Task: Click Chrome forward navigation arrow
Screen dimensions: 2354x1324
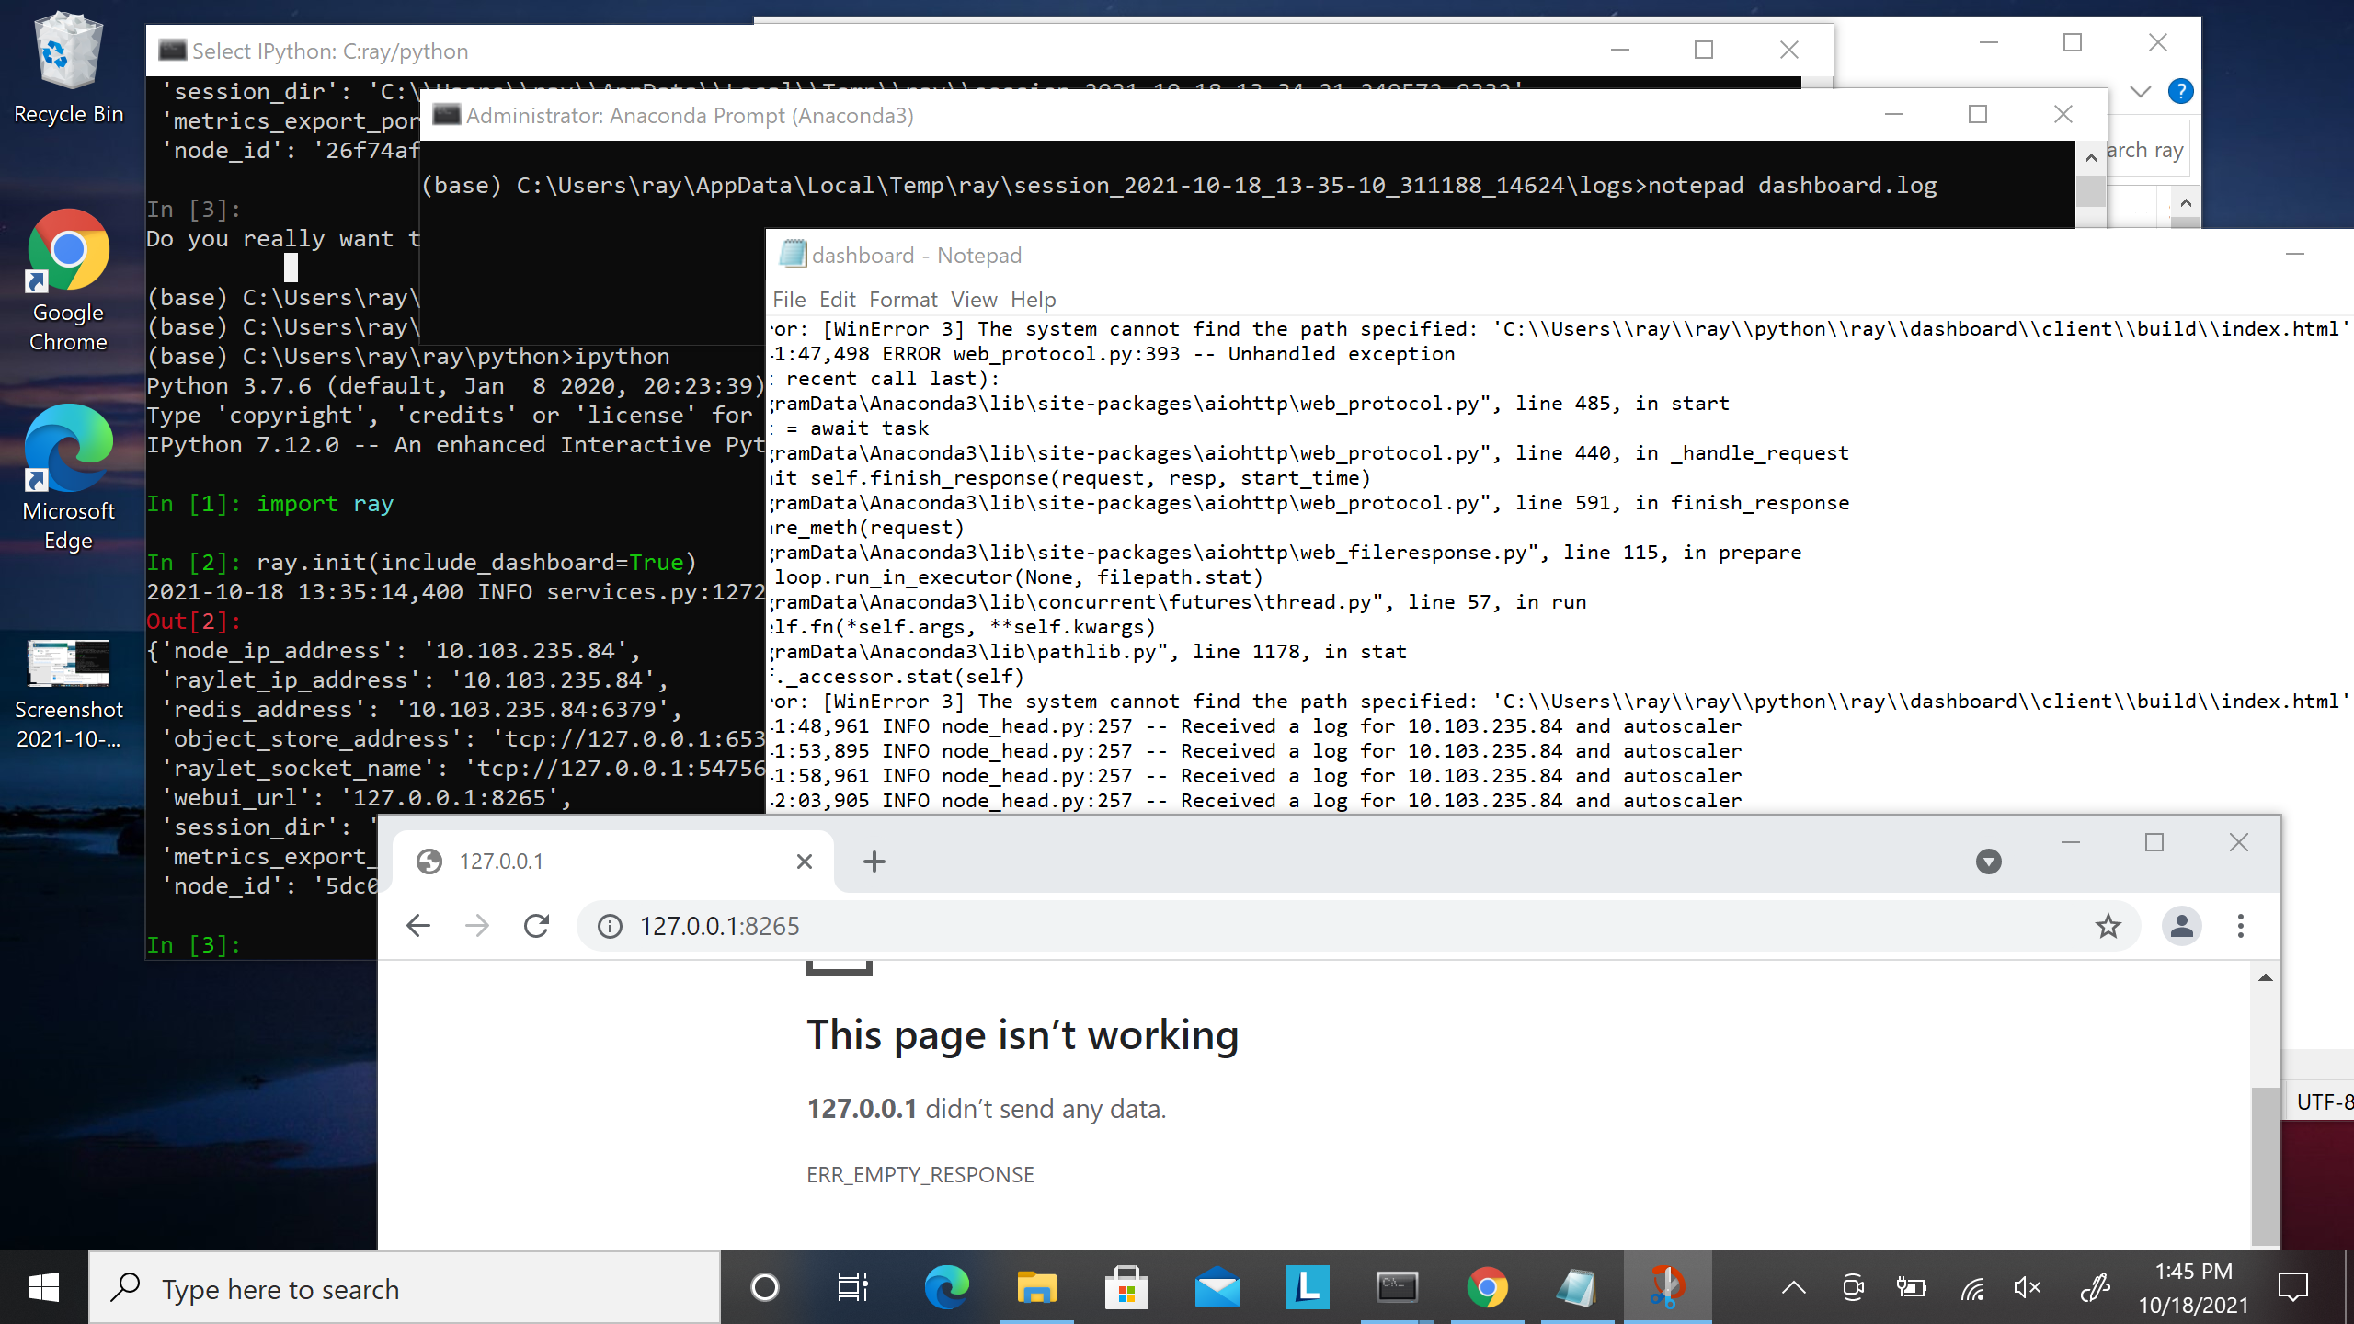Action: click(x=477, y=926)
